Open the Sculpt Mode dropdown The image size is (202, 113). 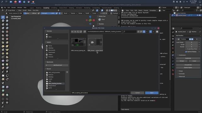11,10
